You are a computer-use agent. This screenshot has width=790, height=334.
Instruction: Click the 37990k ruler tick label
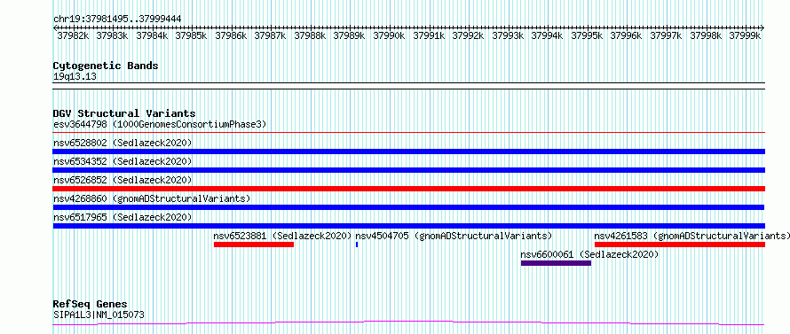[390, 35]
